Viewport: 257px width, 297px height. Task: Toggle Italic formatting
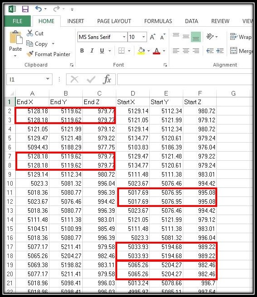[92, 51]
